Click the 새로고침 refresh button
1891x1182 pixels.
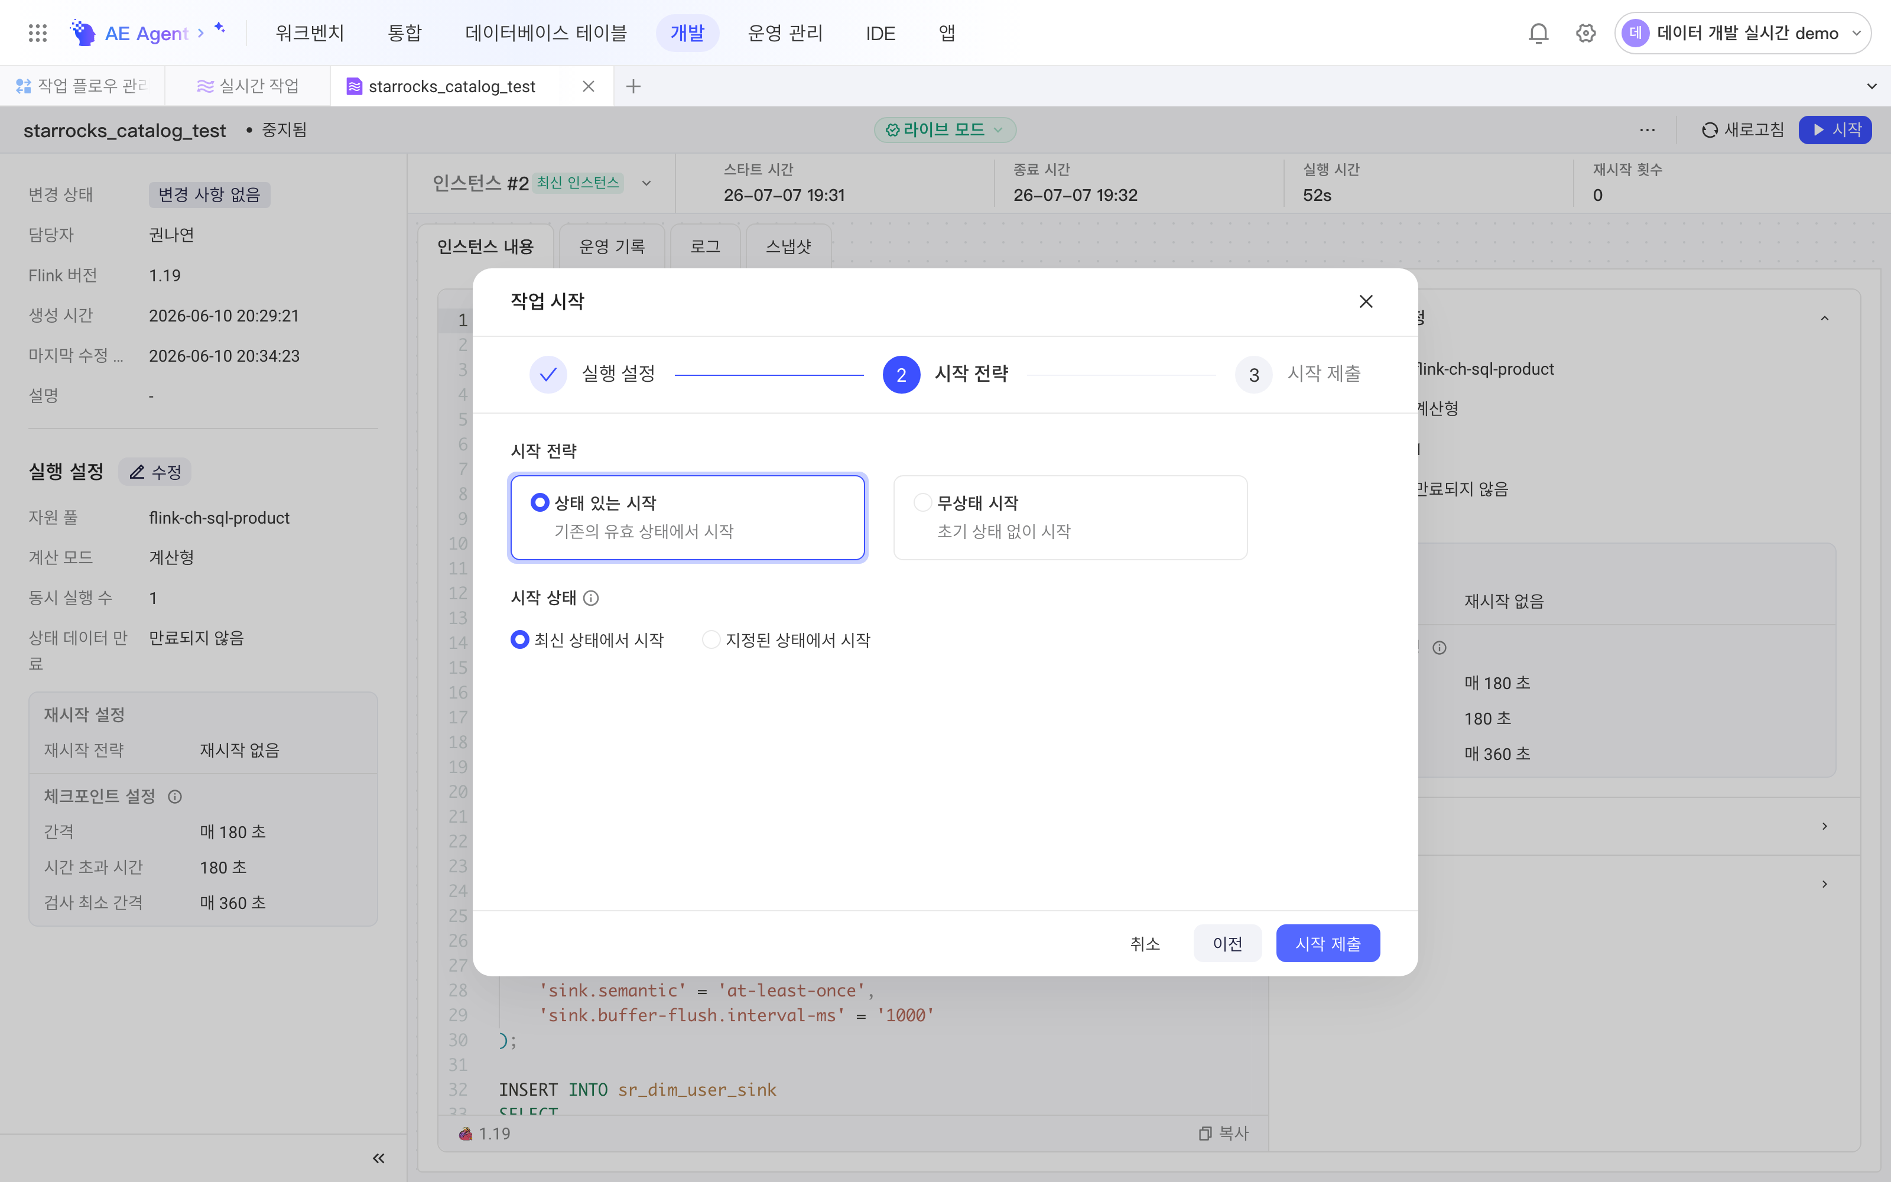point(1743,130)
